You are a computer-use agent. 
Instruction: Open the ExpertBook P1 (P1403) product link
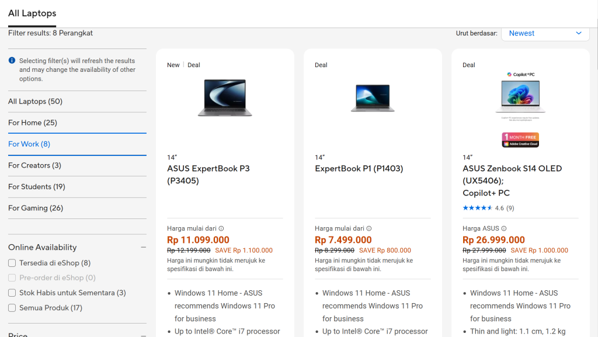359,169
